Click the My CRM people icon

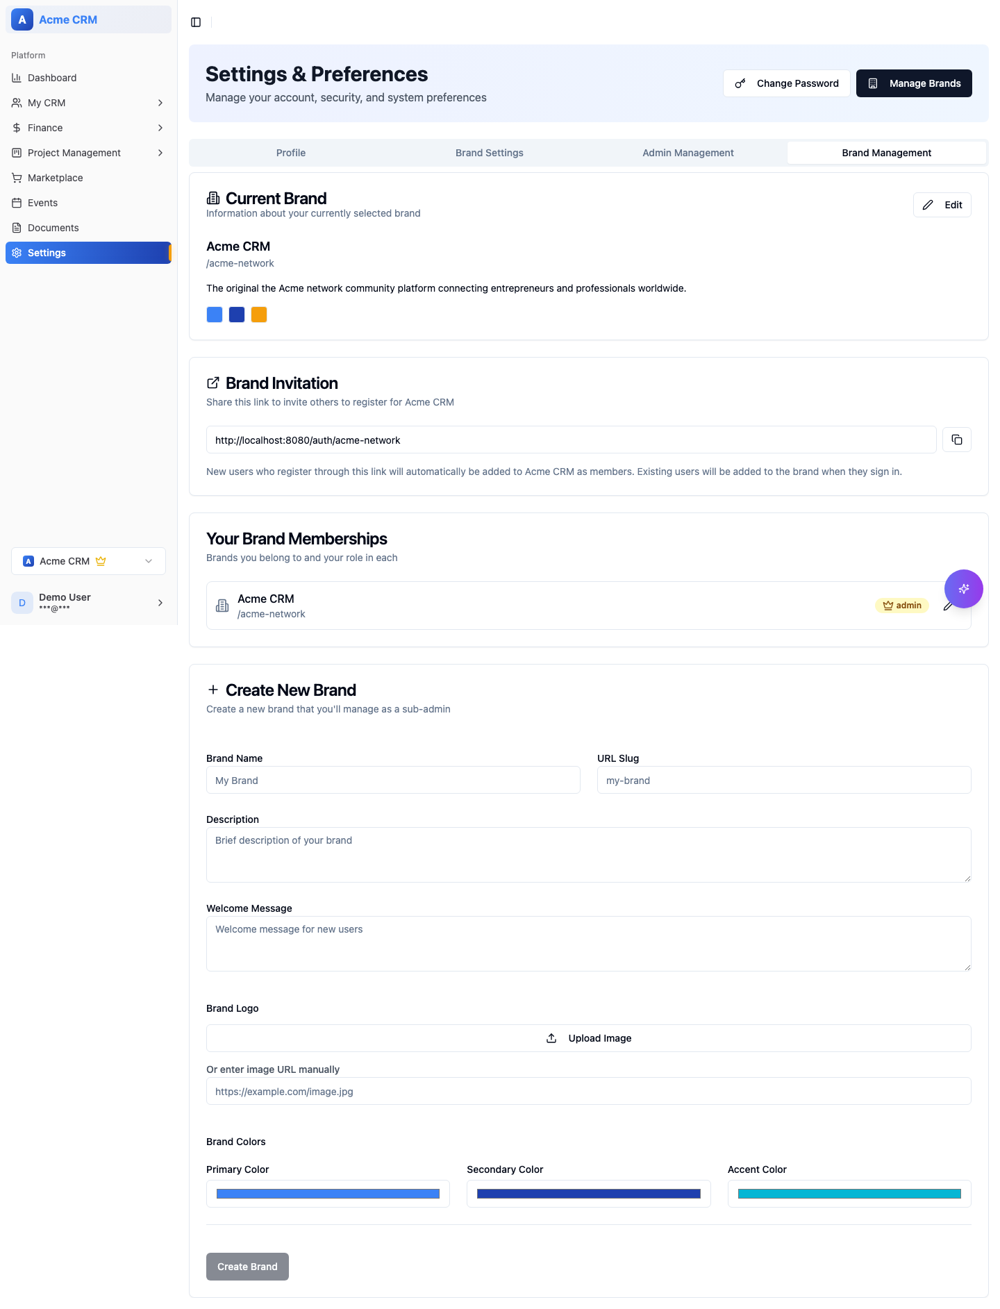(x=17, y=103)
